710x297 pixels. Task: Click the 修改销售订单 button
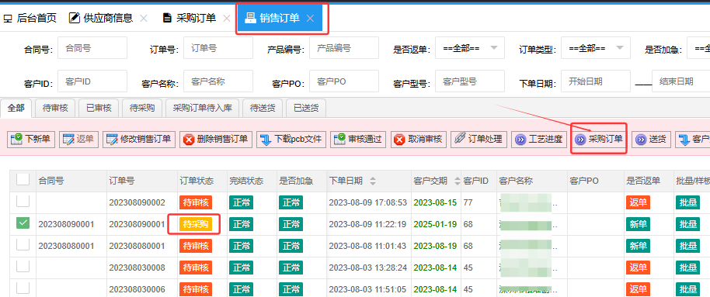(x=139, y=140)
